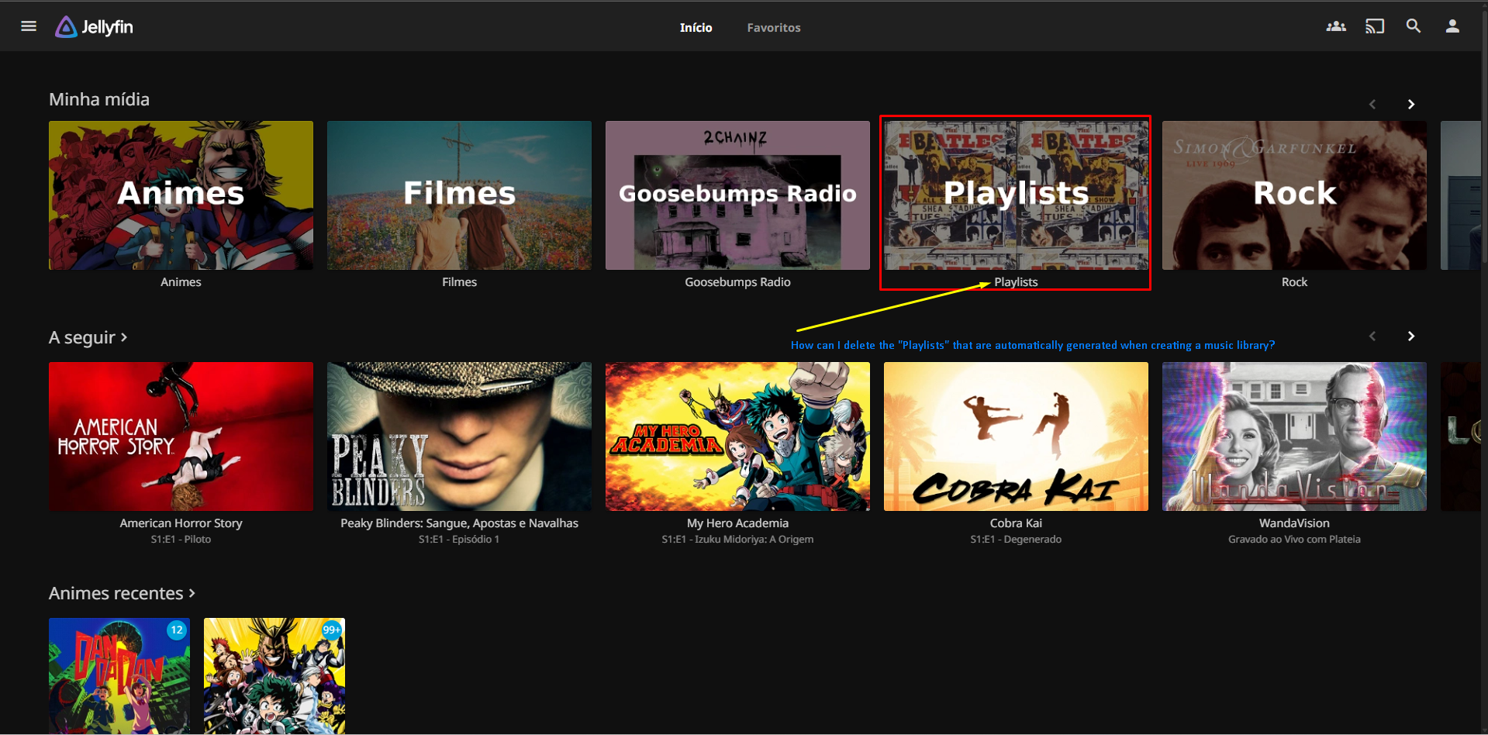Open the Goosebumps Radio library
1488x735 pixels.
[737, 195]
